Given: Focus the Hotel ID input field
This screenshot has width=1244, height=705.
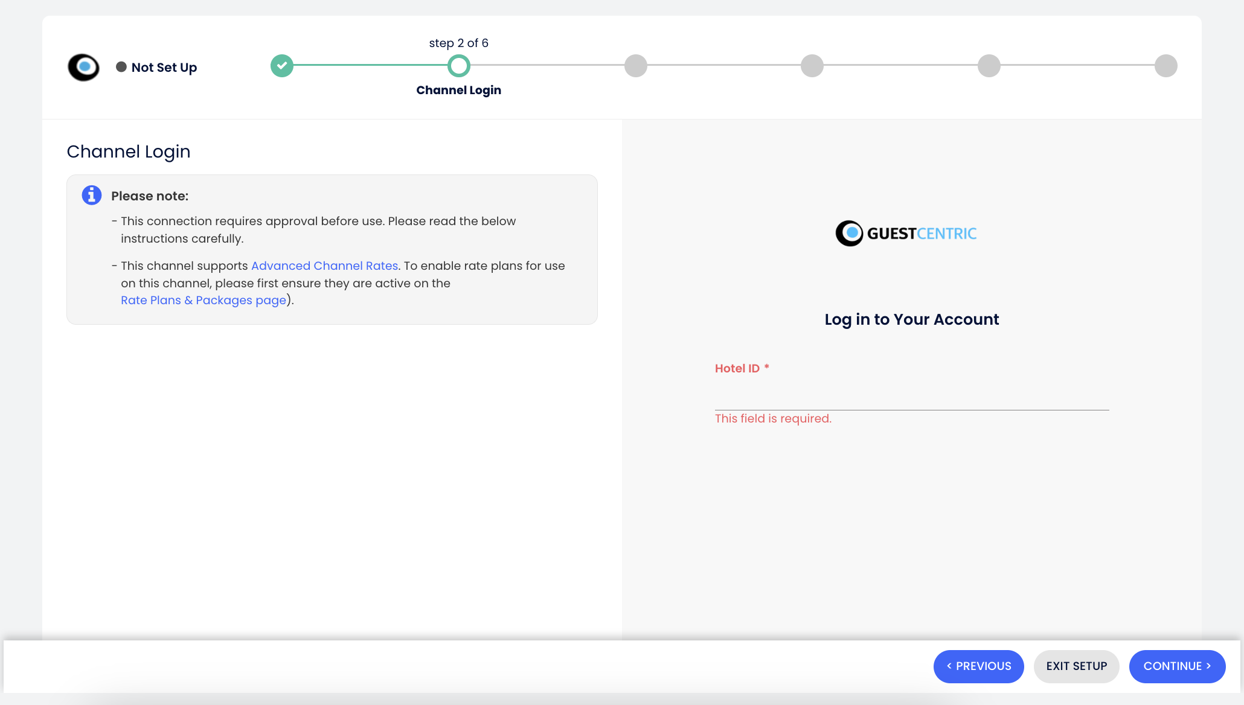Looking at the screenshot, I should click(911, 395).
